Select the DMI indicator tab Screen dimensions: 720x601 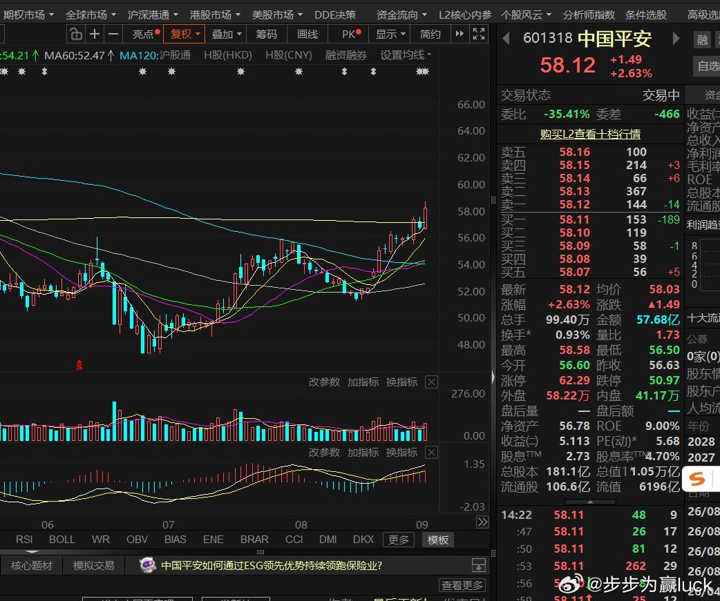328,540
